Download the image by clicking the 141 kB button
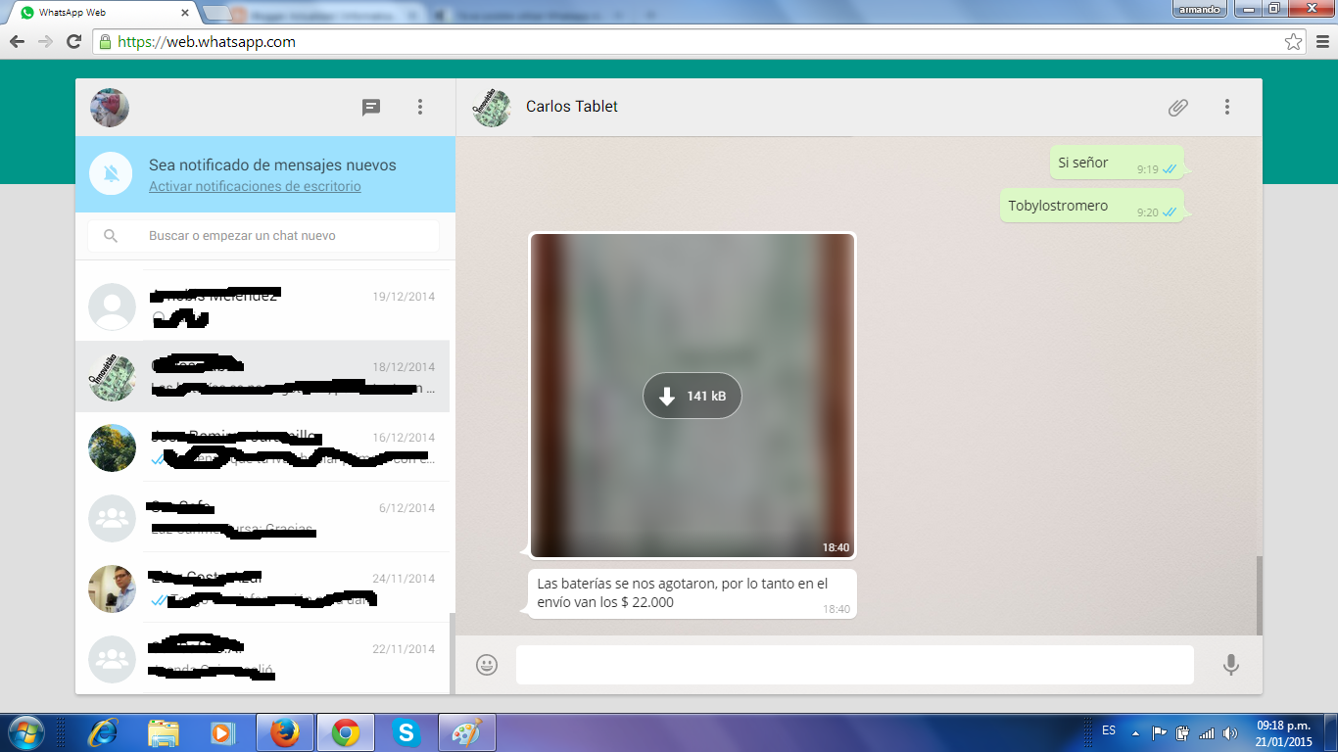The width and height of the screenshot is (1338, 752). tap(692, 396)
